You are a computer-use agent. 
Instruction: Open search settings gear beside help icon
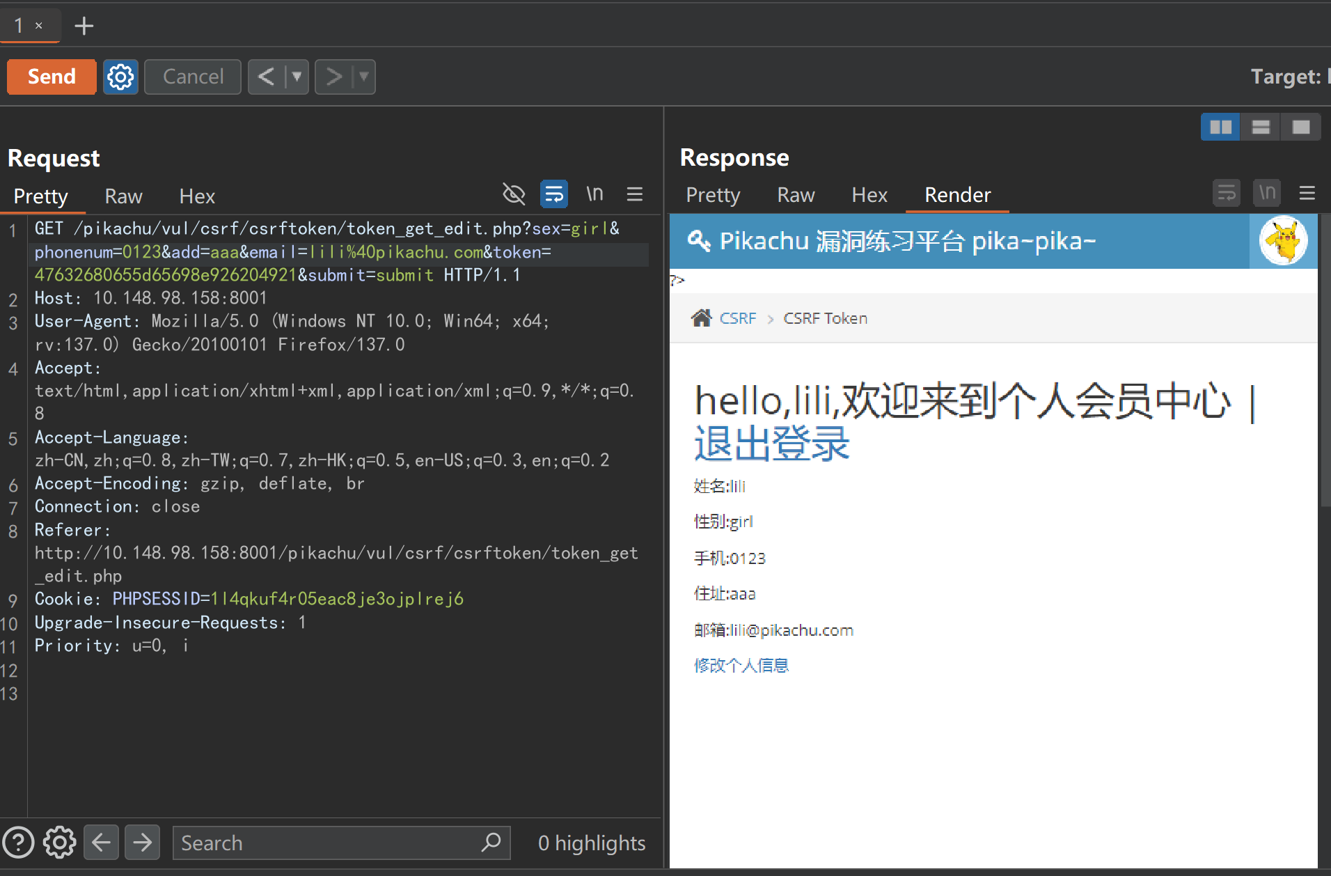click(60, 843)
